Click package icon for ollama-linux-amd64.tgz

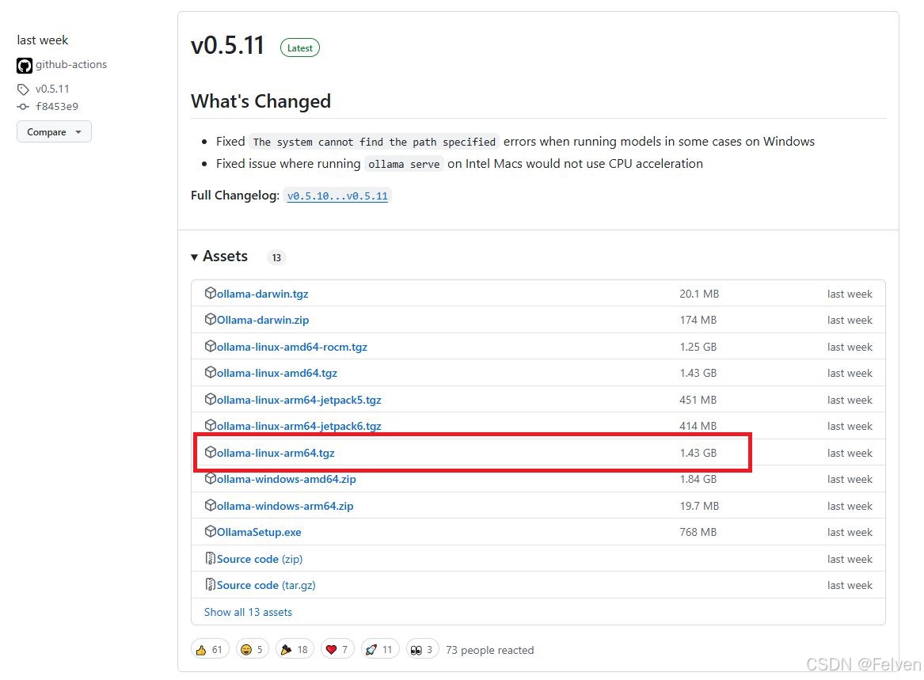(211, 372)
